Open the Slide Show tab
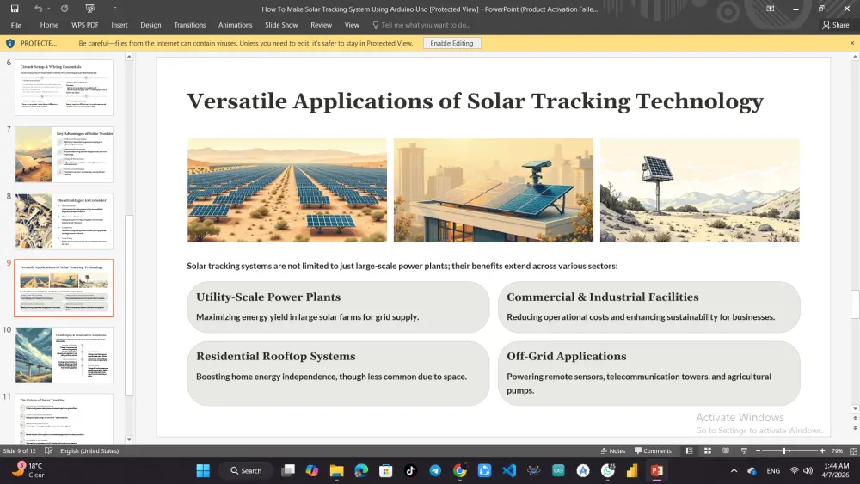 tap(281, 25)
